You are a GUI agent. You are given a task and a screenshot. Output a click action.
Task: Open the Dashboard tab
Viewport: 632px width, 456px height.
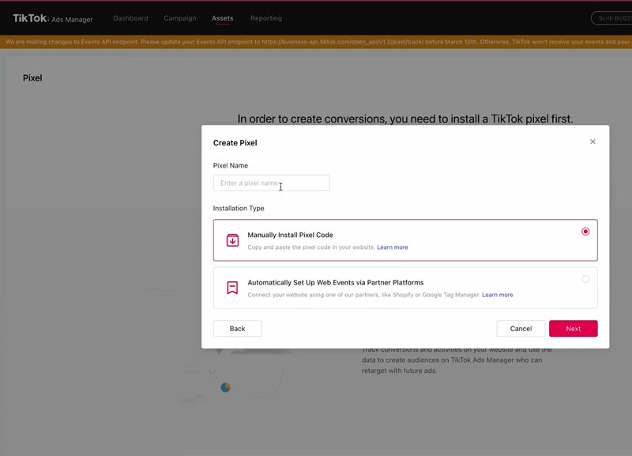point(130,18)
